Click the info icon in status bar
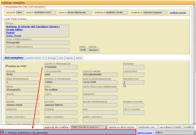196x135 pixels. click(x=3, y=133)
